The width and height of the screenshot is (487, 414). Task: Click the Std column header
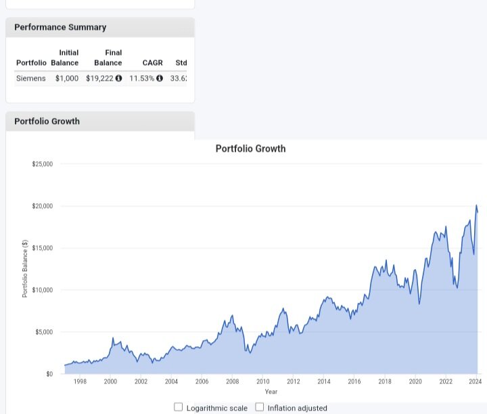(181, 62)
